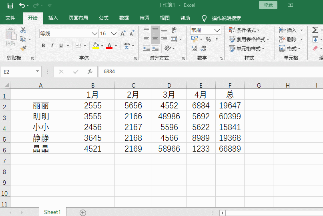The width and height of the screenshot is (323, 216).
Task: Click the Save icon in title bar
Action: 10,5
